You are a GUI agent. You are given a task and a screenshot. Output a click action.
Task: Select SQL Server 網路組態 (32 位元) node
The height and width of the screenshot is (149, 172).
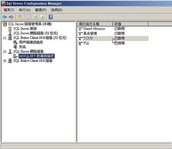tap(36, 33)
